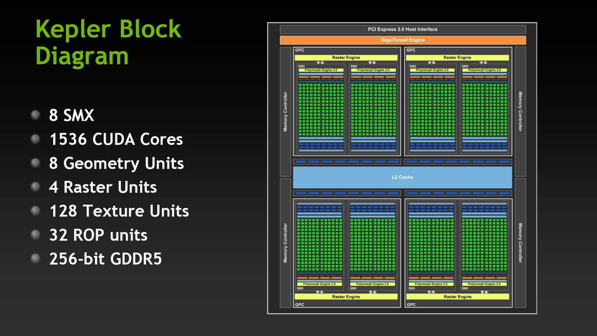The image size is (597, 336).
Task: Click the "1536 CUDA Cores" bullet text
Action: [x=116, y=139]
